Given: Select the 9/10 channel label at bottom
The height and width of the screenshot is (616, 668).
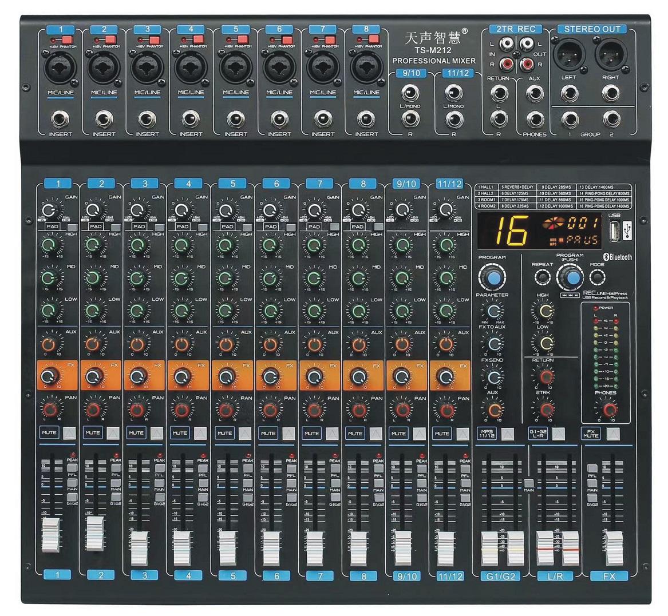Looking at the screenshot, I should (406, 575).
